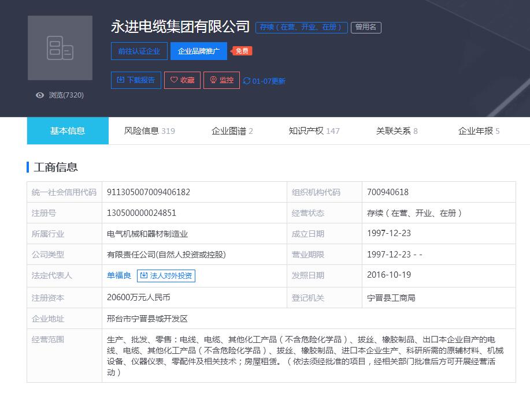Click the 企业品牌推广 promotion button
530x396 pixels.
pos(198,51)
